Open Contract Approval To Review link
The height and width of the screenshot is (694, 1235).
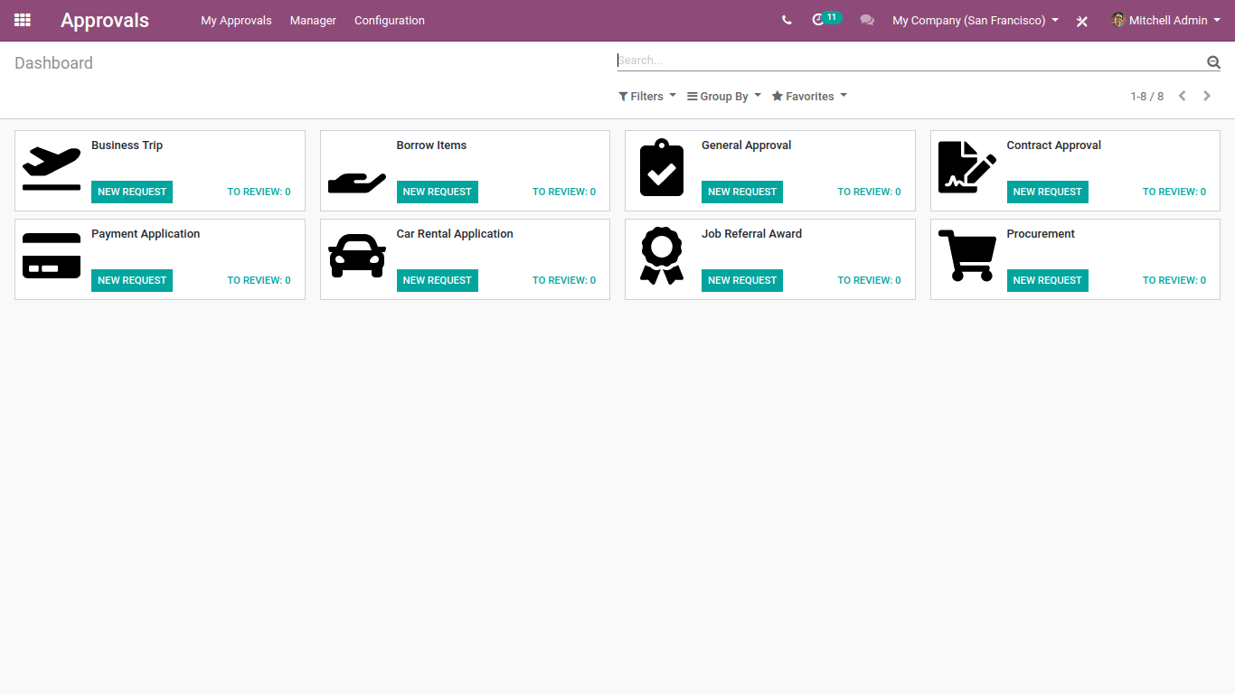coord(1174,192)
